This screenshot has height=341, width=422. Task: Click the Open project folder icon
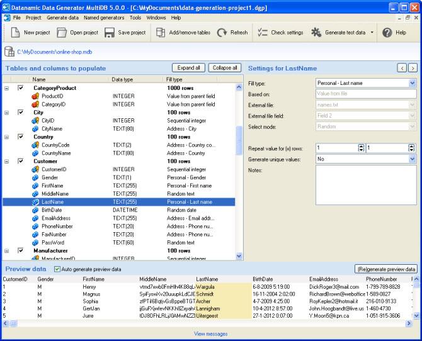point(62,33)
